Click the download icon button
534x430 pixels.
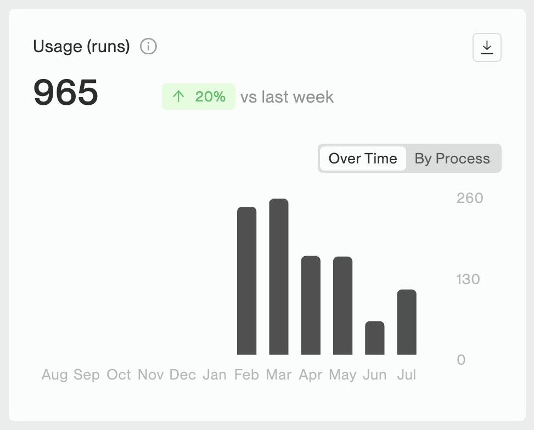tap(487, 47)
